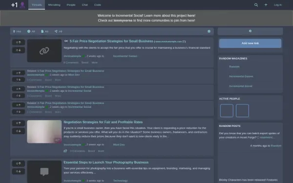Image resolution: width=293 pixels, height=183 pixels.
Task: Open Negotiation Strategies for Fair and Profitable Rates title
Action: coord(103,122)
